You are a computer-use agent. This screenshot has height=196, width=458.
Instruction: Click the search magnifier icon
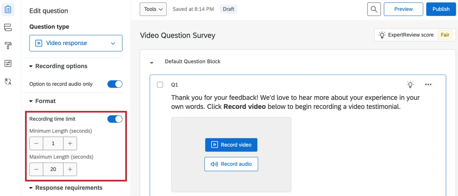[x=374, y=9]
